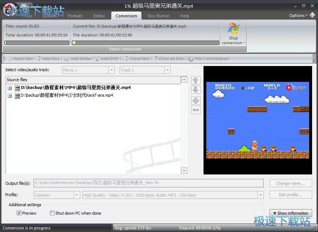Image resolution: width=318 pixels, height=232 pixels.
Task: Click the Edit profile button
Action: (x=291, y=195)
